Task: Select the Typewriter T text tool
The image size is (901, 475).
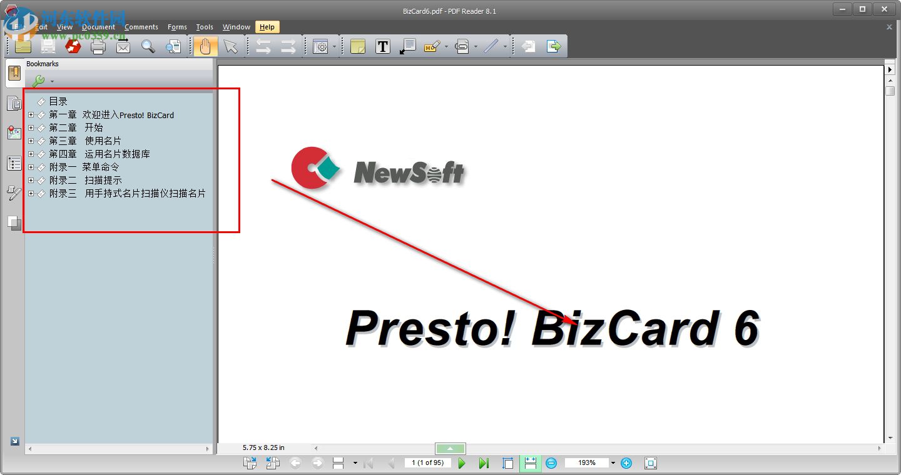Action: 383,46
